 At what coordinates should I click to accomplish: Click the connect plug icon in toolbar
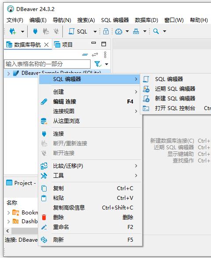(35, 31)
